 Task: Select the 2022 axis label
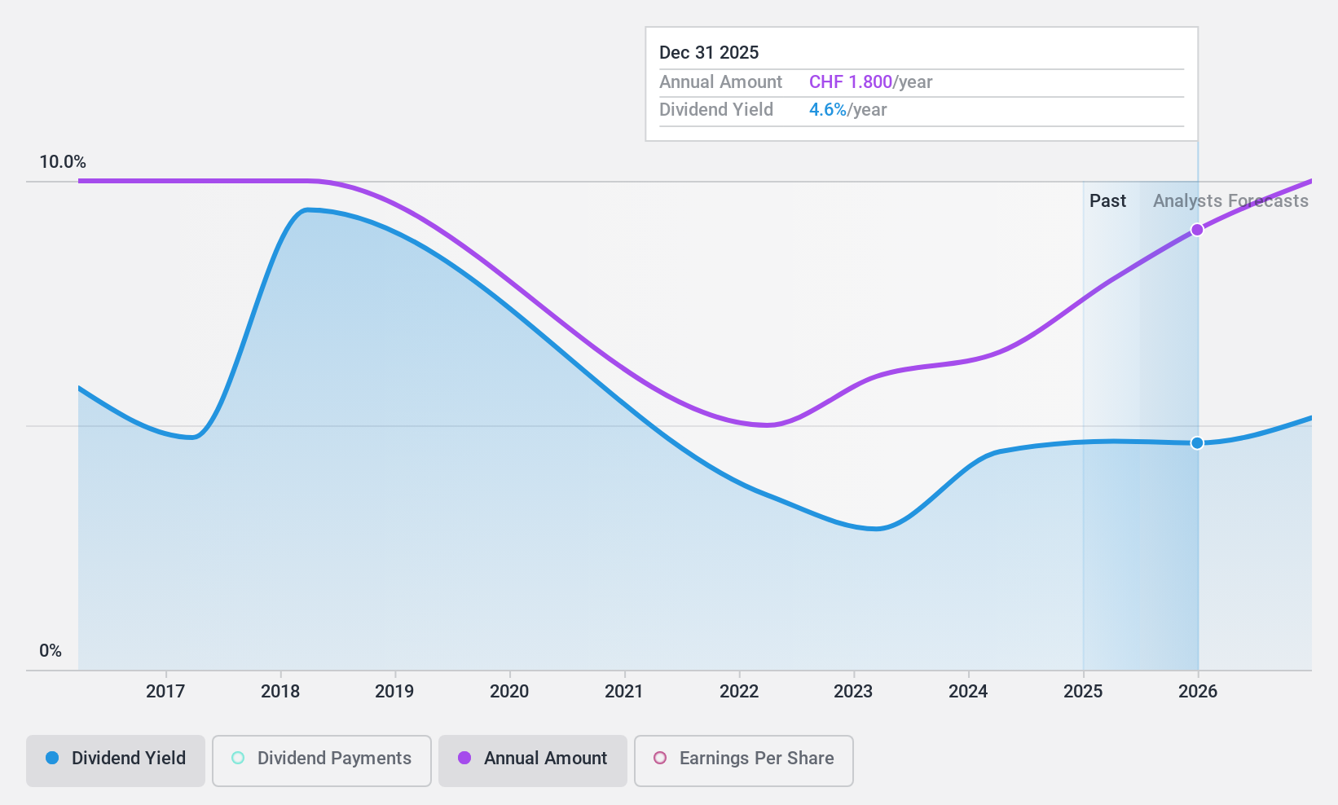click(x=739, y=692)
